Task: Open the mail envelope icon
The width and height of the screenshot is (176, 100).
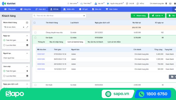Action: coord(170,4)
